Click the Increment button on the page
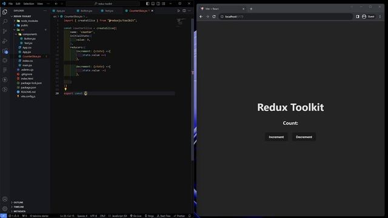The height and width of the screenshot is (218, 388). pos(276,137)
